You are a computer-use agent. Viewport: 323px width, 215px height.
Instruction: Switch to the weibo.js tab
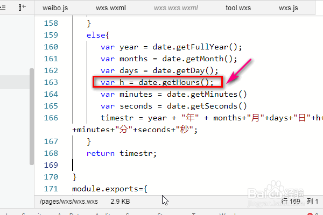click(x=55, y=8)
